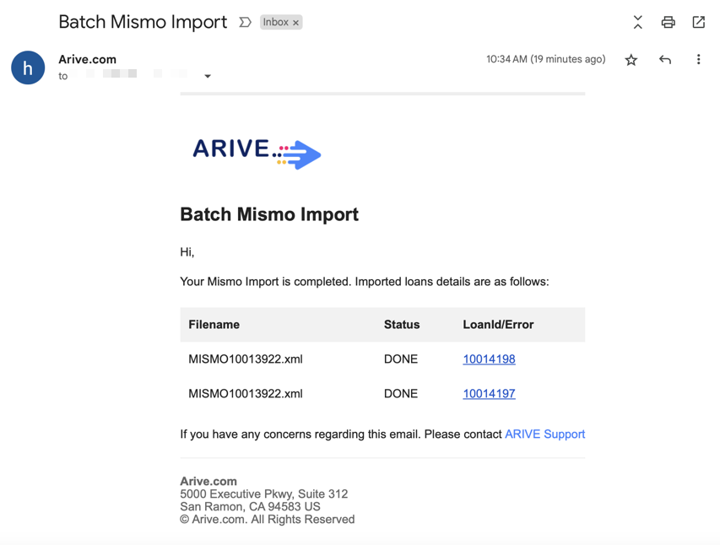Print the email with printer icon

click(669, 22)
